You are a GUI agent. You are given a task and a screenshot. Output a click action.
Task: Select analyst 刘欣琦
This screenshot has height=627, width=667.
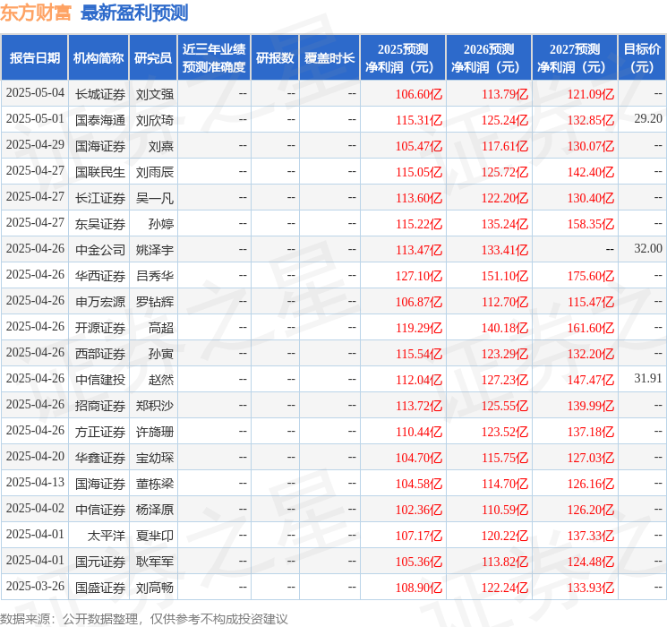(x=155, y=120)
